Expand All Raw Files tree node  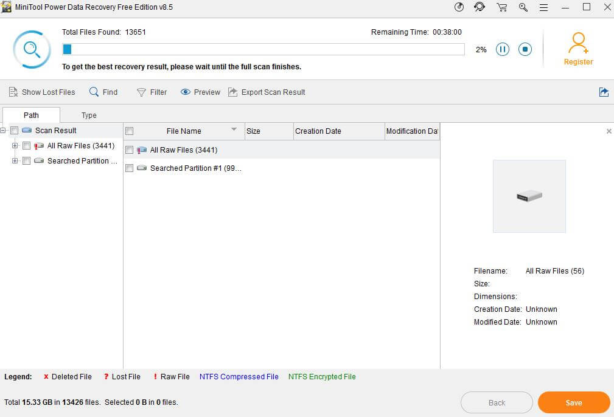coord(15,146)
